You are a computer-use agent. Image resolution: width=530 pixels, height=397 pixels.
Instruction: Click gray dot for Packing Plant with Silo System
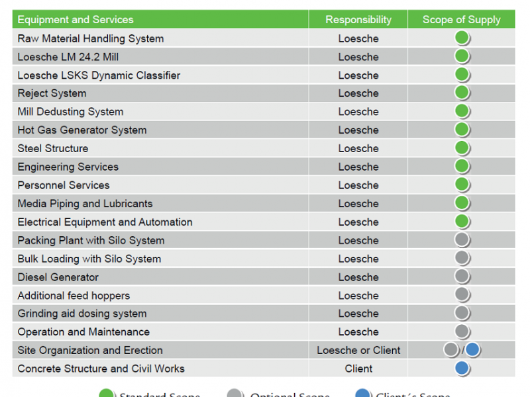(462, 240)
